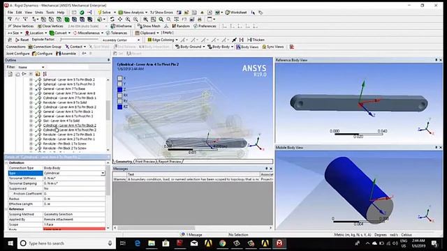Click the Tolerances icon
The image size is (447, 251).
point(108,33)
